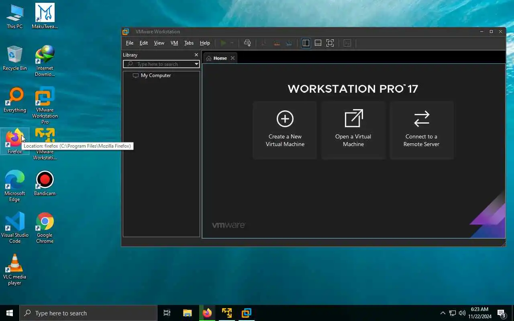
Task: Select My Computer in the Library tree
Action: click(x=156, y=75)
